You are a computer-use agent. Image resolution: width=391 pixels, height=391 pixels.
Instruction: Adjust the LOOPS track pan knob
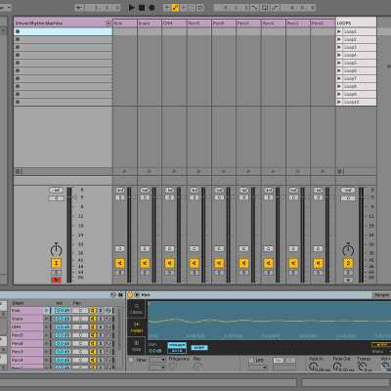tap(348, 249)
